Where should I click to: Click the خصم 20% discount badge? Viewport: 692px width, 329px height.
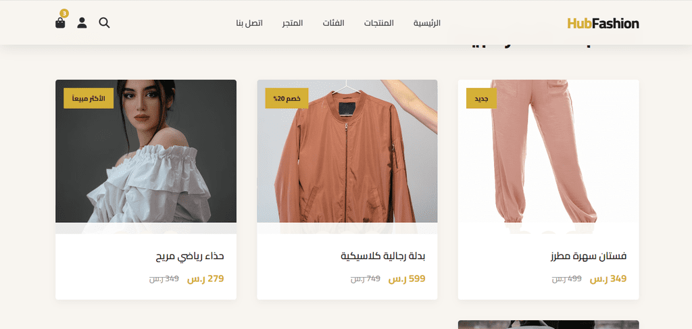pyautogui.click(x=287, y=99)
